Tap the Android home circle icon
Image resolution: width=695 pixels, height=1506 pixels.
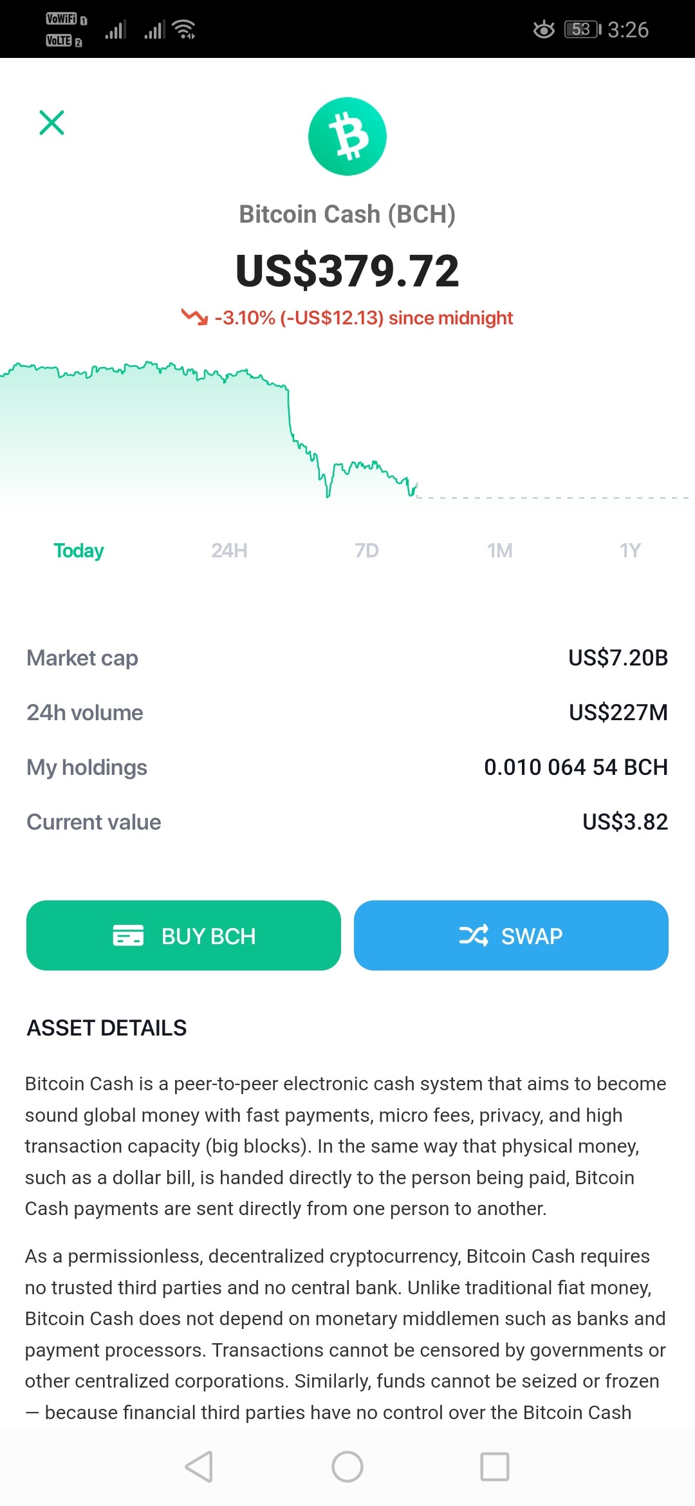point(347,1467)
